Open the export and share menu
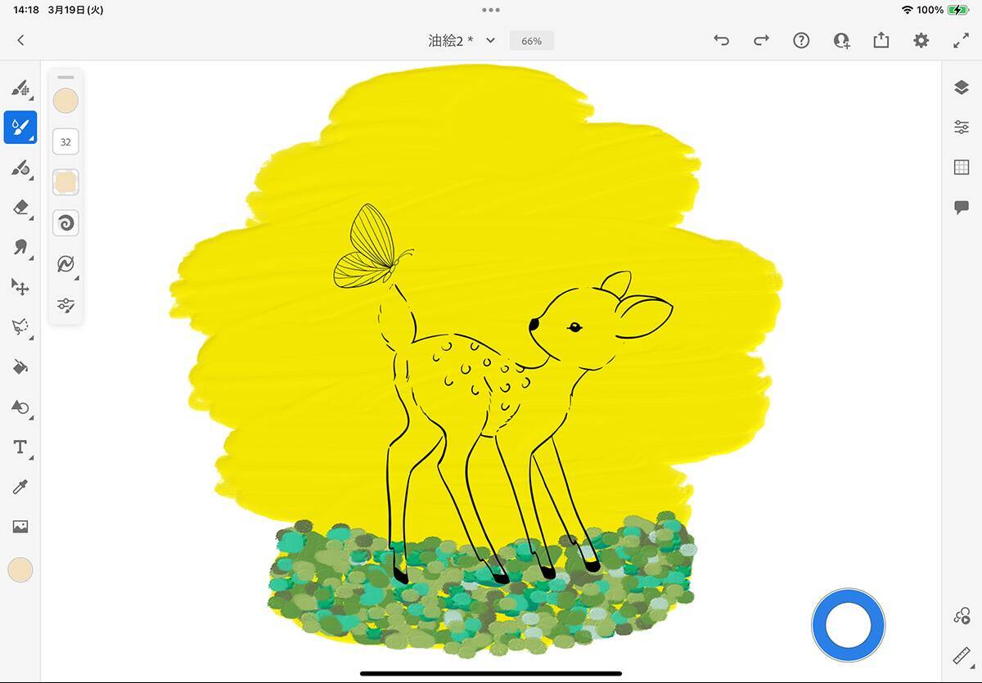Viewport: 982px width, 683px height. pyautogui.click(x=881, y=41)
